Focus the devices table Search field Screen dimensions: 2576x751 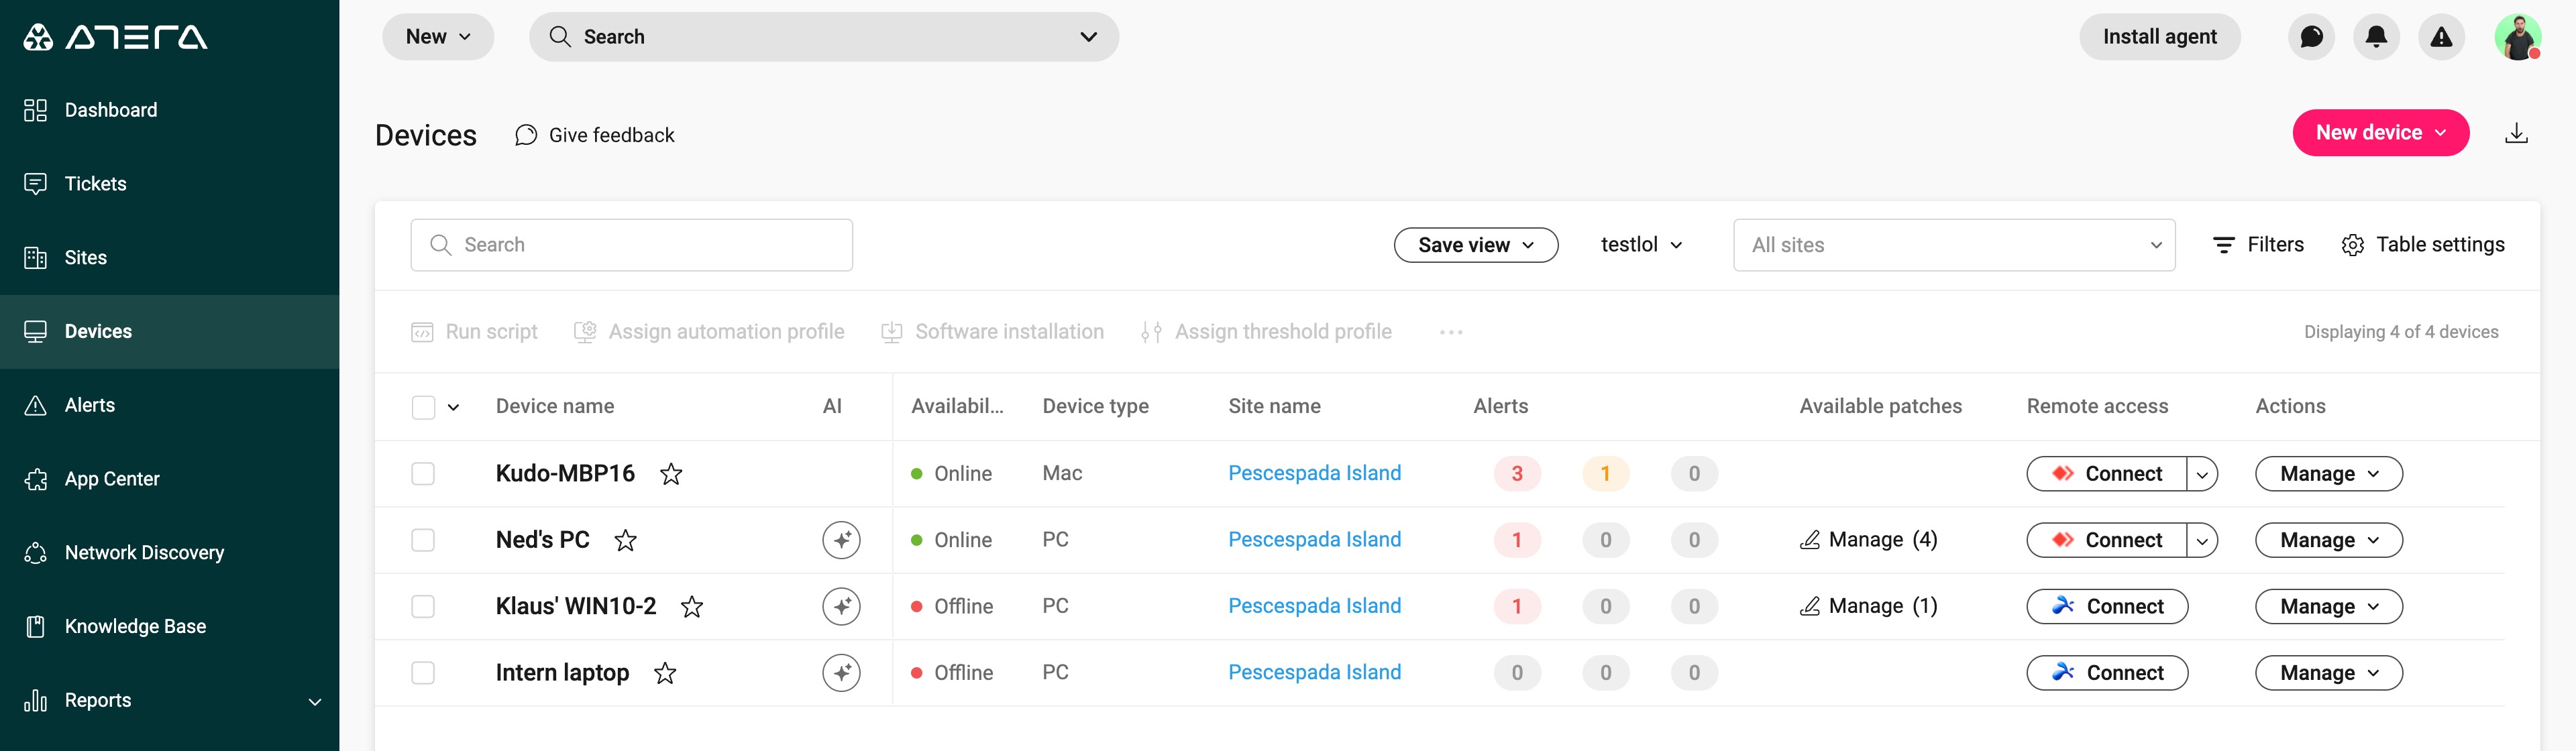(631, 245)
